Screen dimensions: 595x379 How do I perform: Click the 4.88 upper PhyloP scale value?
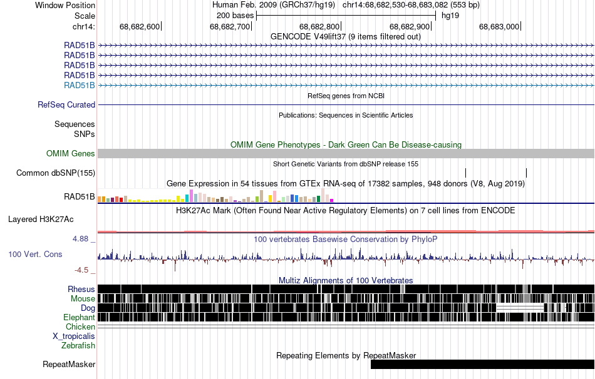click(80, 239)
